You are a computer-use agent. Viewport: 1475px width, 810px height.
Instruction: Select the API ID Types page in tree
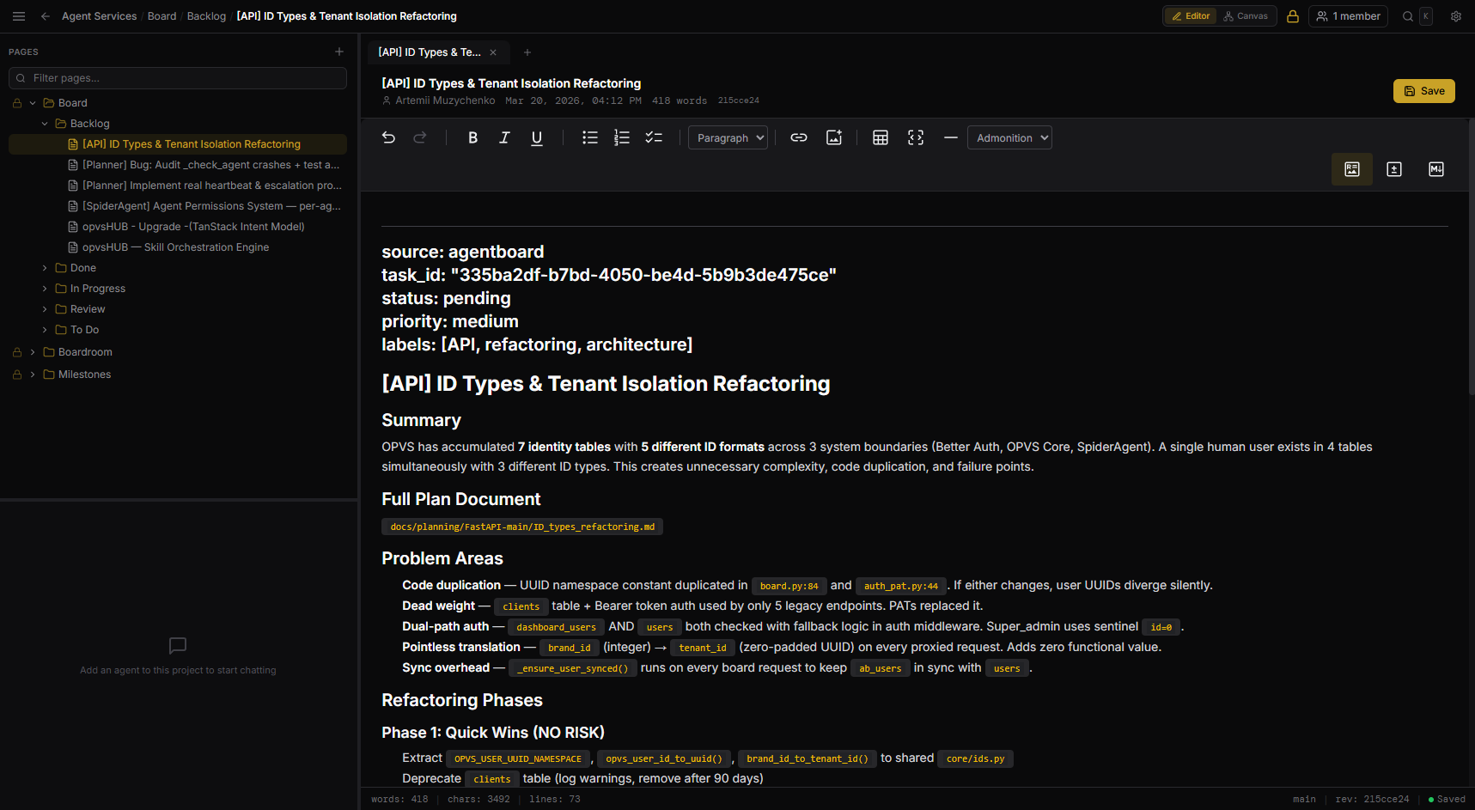pos(178,144)
